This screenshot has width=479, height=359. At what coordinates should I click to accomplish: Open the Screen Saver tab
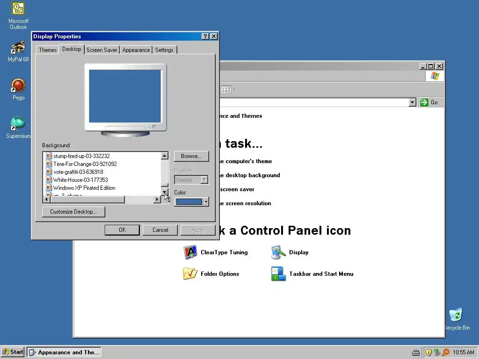[102, 50]
